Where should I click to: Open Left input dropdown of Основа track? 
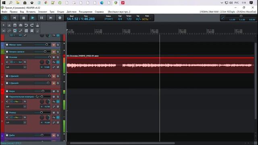[16, 67]
